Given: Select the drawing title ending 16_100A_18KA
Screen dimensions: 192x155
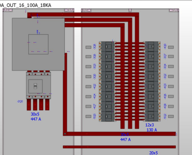Looking at the screenshot, I should [26, 5].
